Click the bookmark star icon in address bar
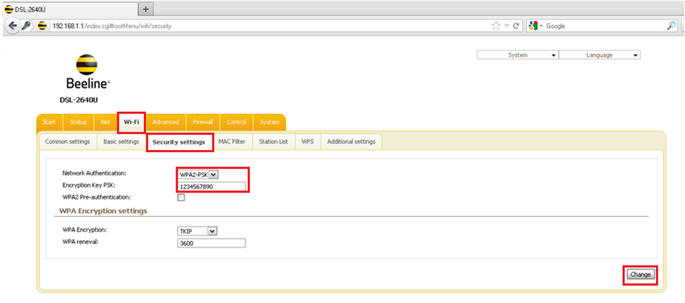This screenshot has width=685, height=303. pyautogui.click(x=495, y=25)
